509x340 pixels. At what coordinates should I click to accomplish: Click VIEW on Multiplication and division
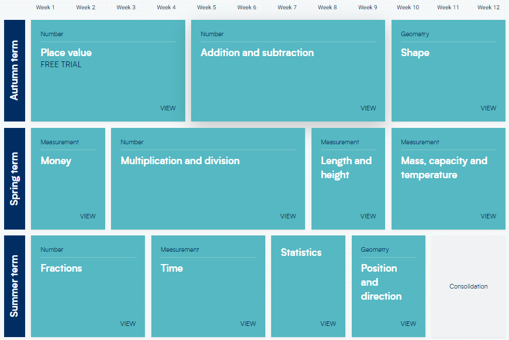(288, 216)
